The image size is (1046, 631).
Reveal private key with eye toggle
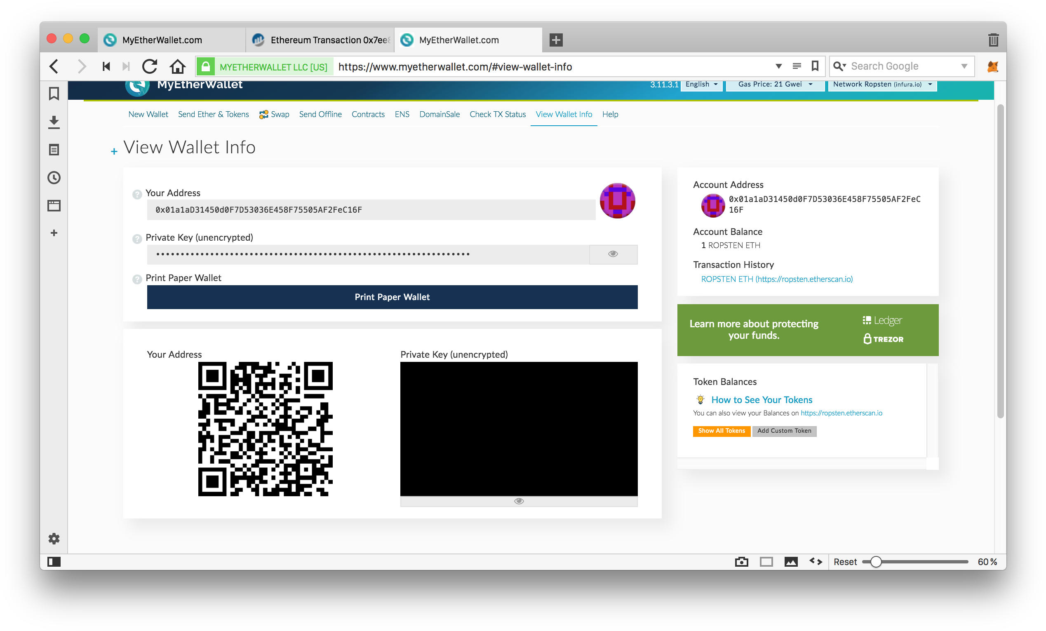click(613, 254)
